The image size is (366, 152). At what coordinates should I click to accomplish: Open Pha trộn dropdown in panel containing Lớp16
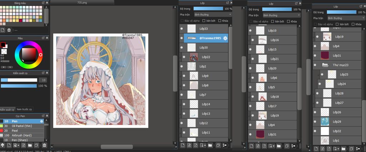pyautogui.click(x=282, y=15)
